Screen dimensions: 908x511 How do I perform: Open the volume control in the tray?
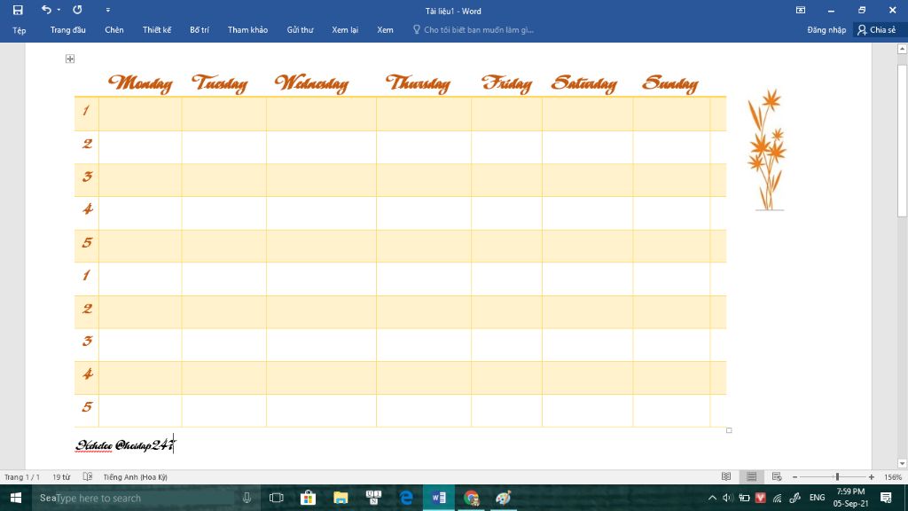point(728,498)
